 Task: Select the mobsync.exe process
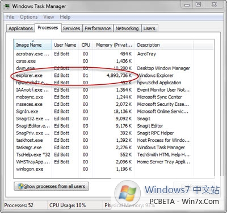click(113, 97)
